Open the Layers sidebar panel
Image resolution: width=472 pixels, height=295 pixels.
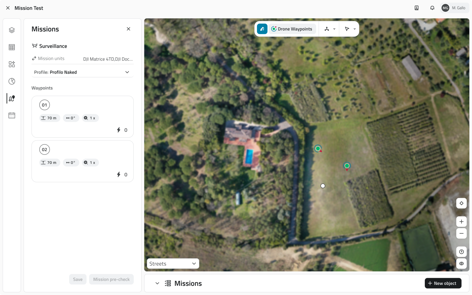(x=12, y=30)
